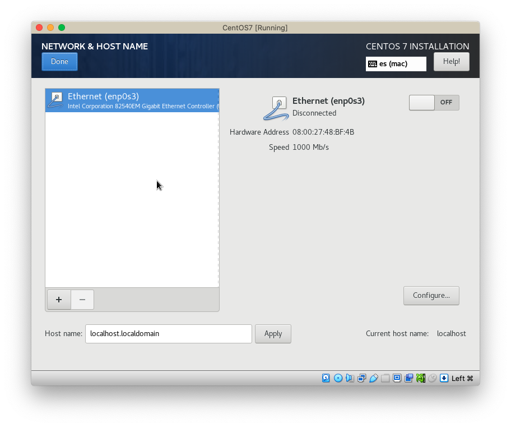The height and width of the screenshot is (427, 511).
Task: Select Ethernet (enp0s3) in the device list
Action: pos(132,100)
